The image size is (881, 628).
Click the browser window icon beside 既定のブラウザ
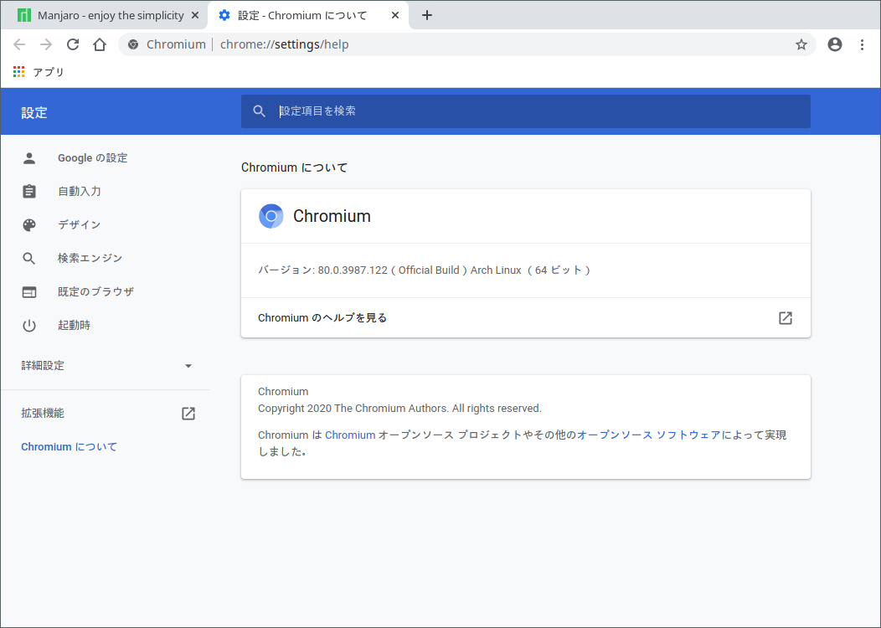[29, 292]
